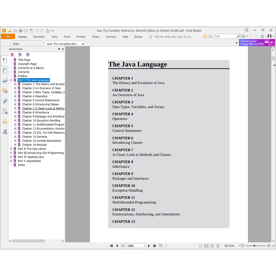Click the Hand touch mode icon
This screenshot has height=276, width=276.
coord(48,31)
